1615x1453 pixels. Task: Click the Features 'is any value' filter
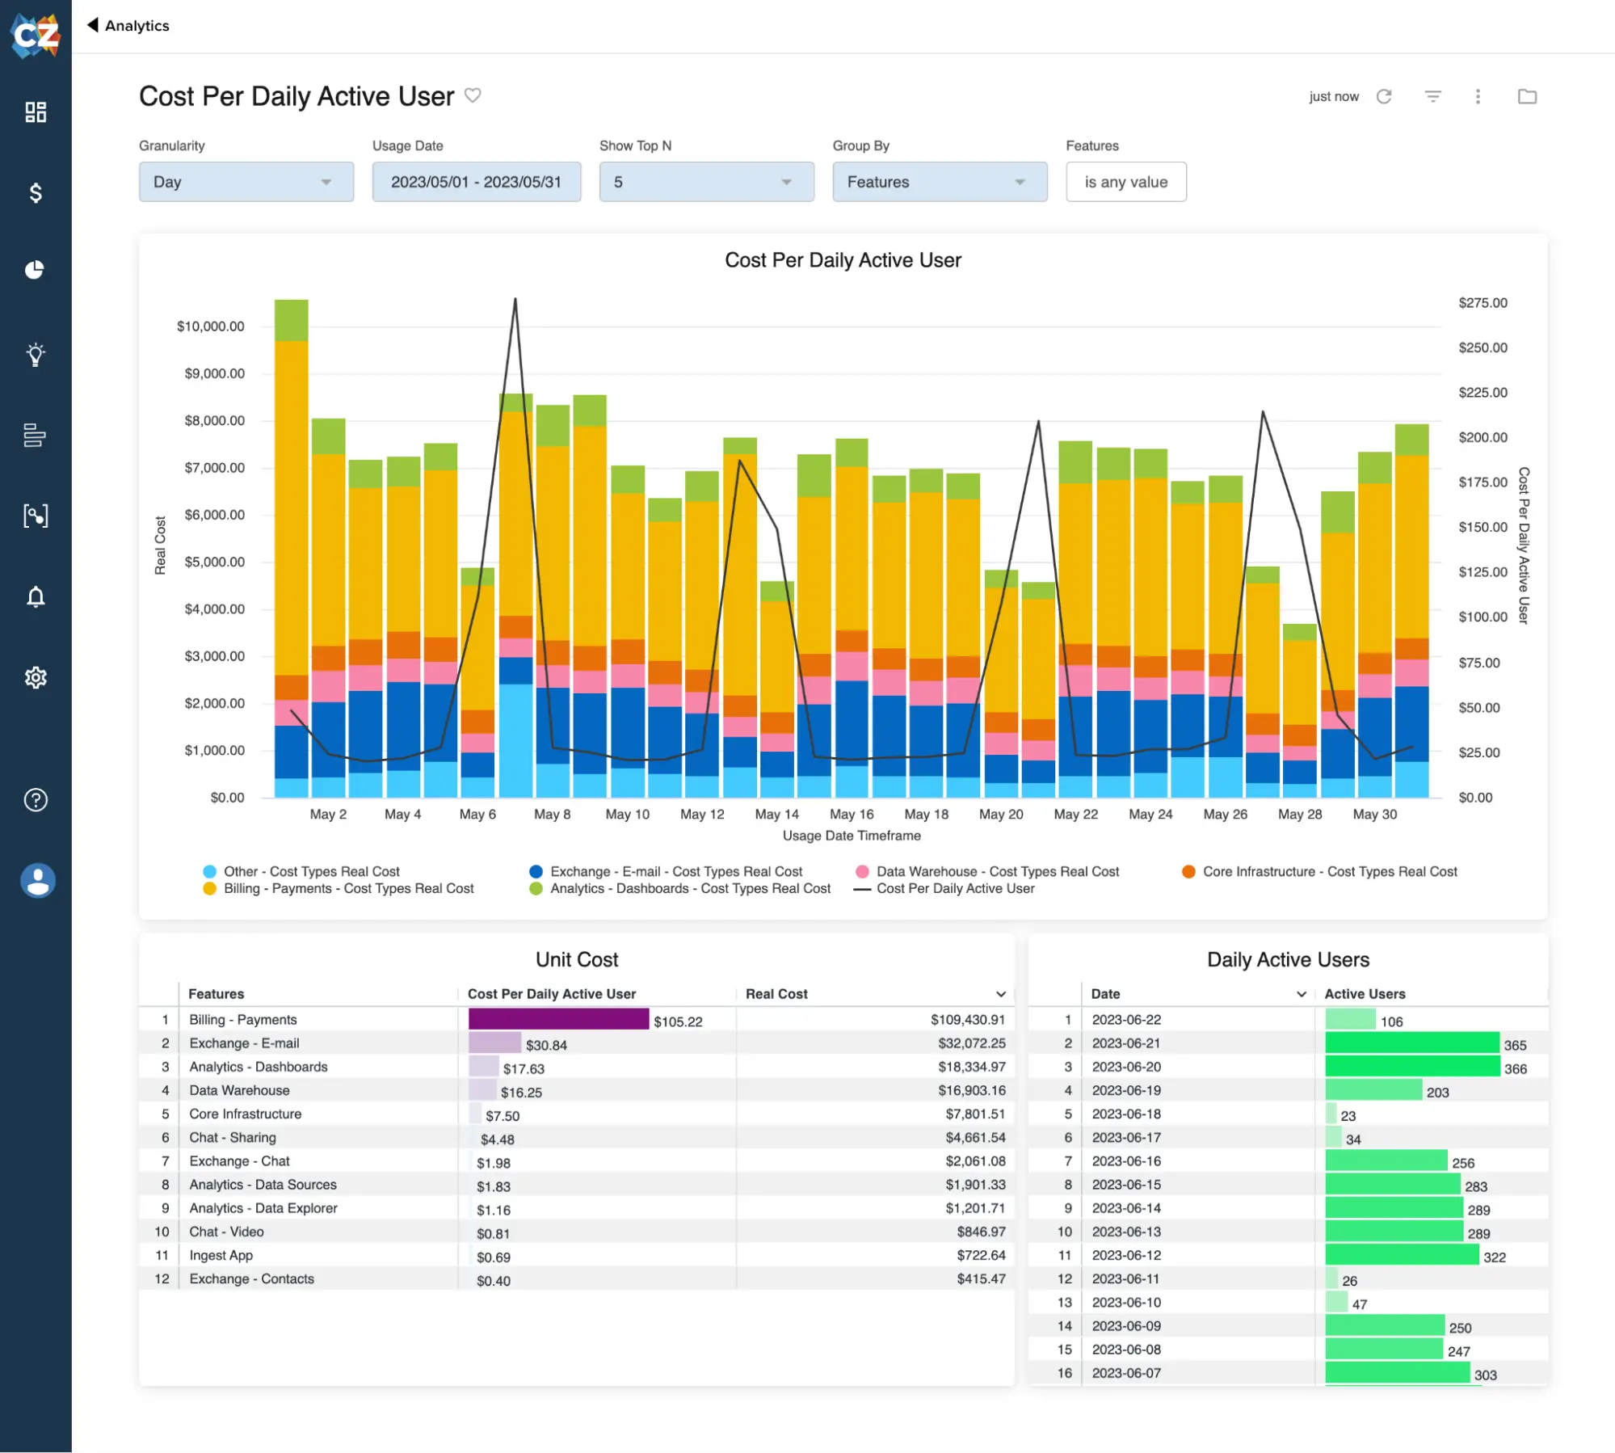click(1126, 182)
